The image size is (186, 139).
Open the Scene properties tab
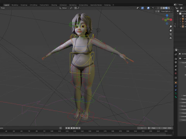[176, 69]
